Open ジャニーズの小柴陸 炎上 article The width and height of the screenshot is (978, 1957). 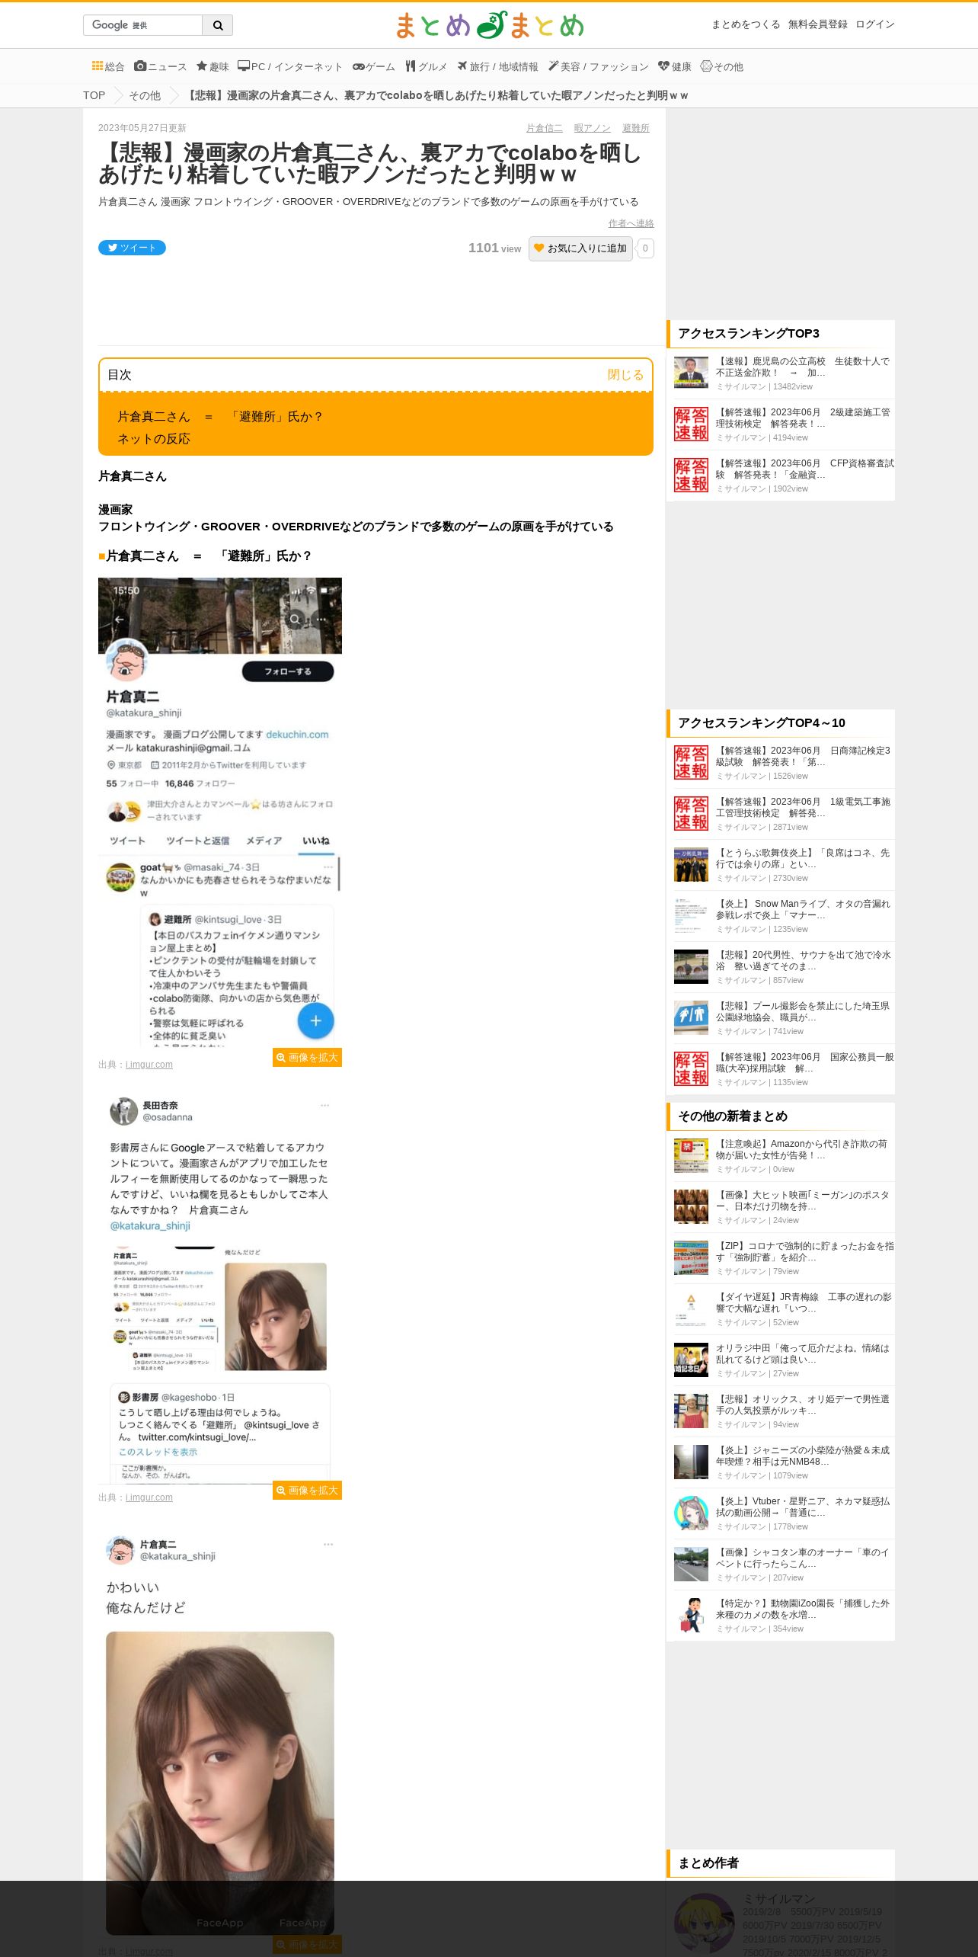pos(802,1456)
